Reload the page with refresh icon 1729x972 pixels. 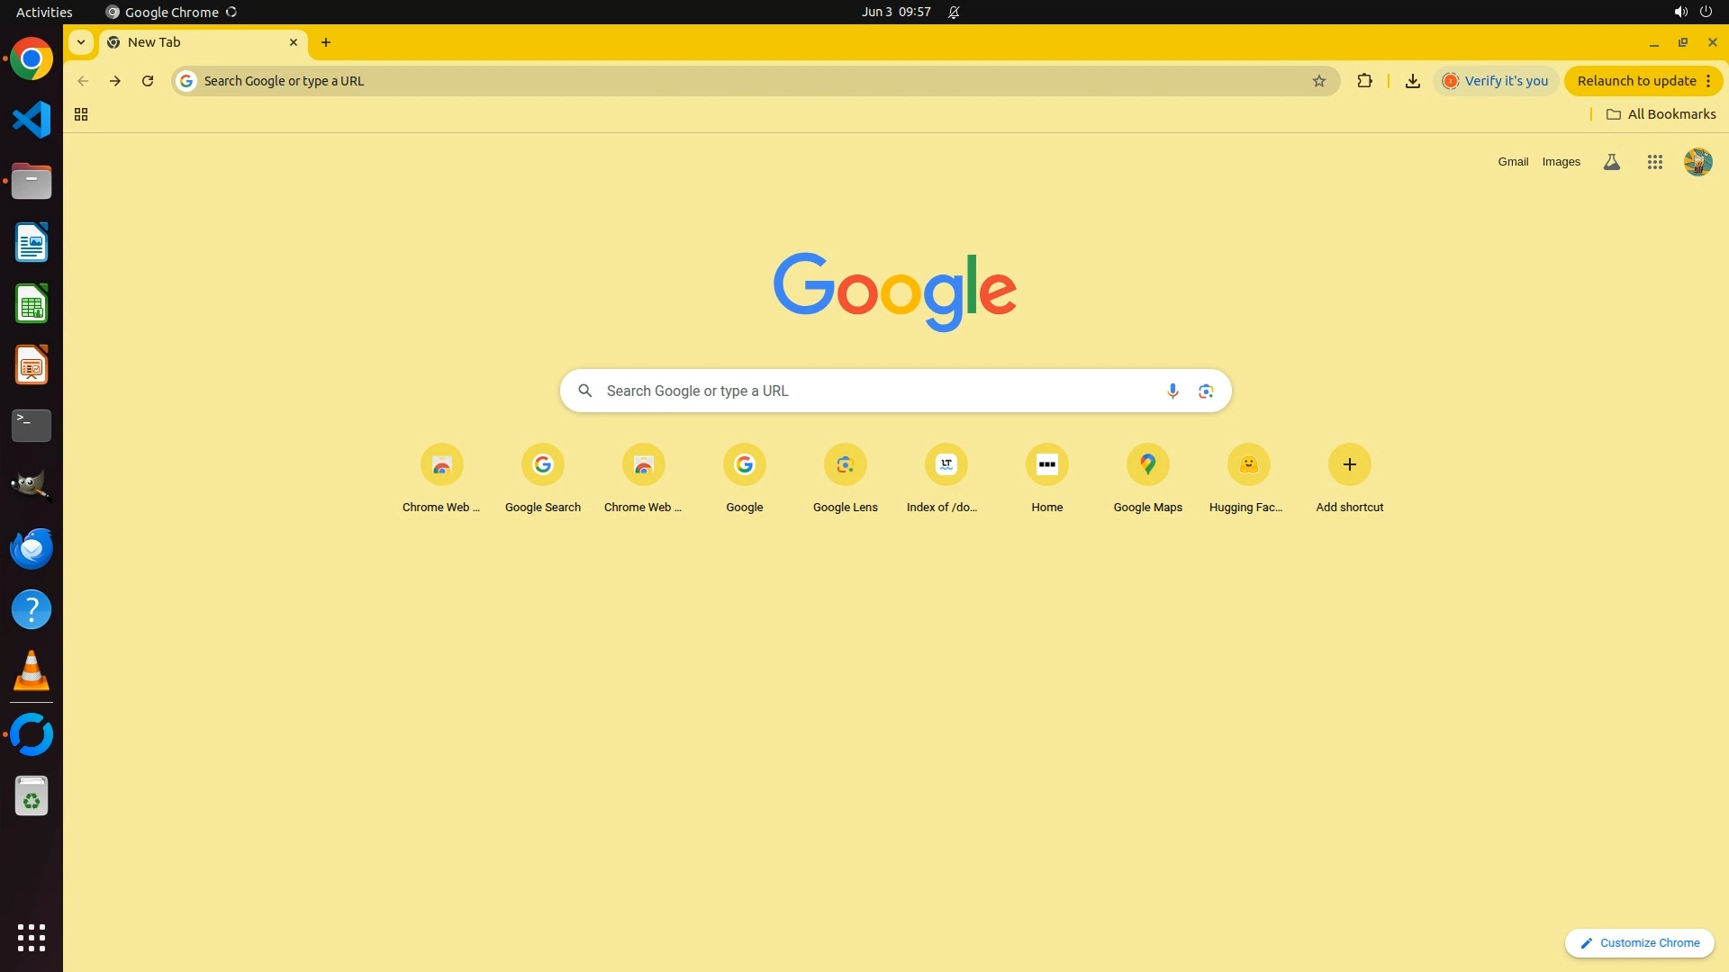coord(148,81)
